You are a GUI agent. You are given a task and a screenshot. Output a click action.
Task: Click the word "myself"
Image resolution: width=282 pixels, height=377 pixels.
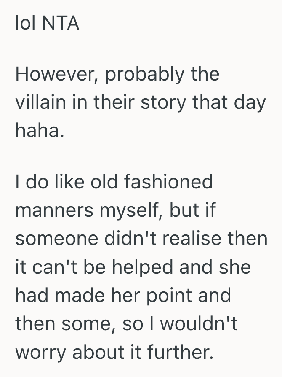pyautogui.click(x=130, y=211)
